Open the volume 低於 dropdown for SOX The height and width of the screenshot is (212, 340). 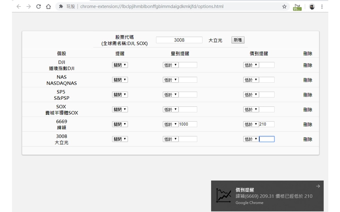(x=171, y=110)
